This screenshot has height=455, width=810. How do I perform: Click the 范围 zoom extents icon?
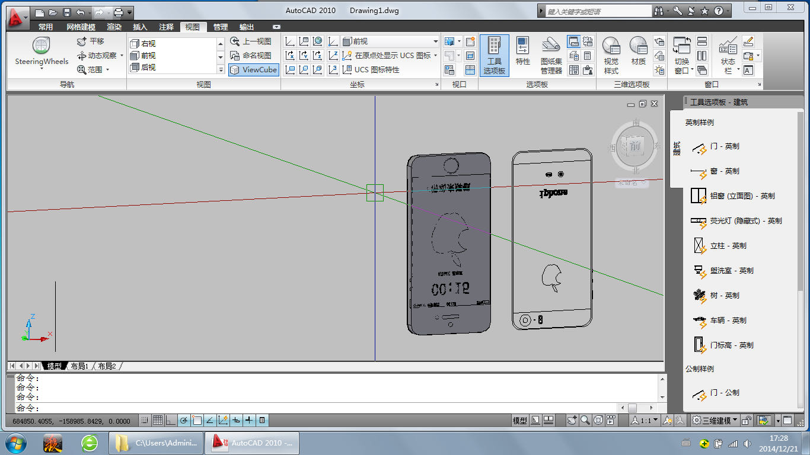(82, 70)
